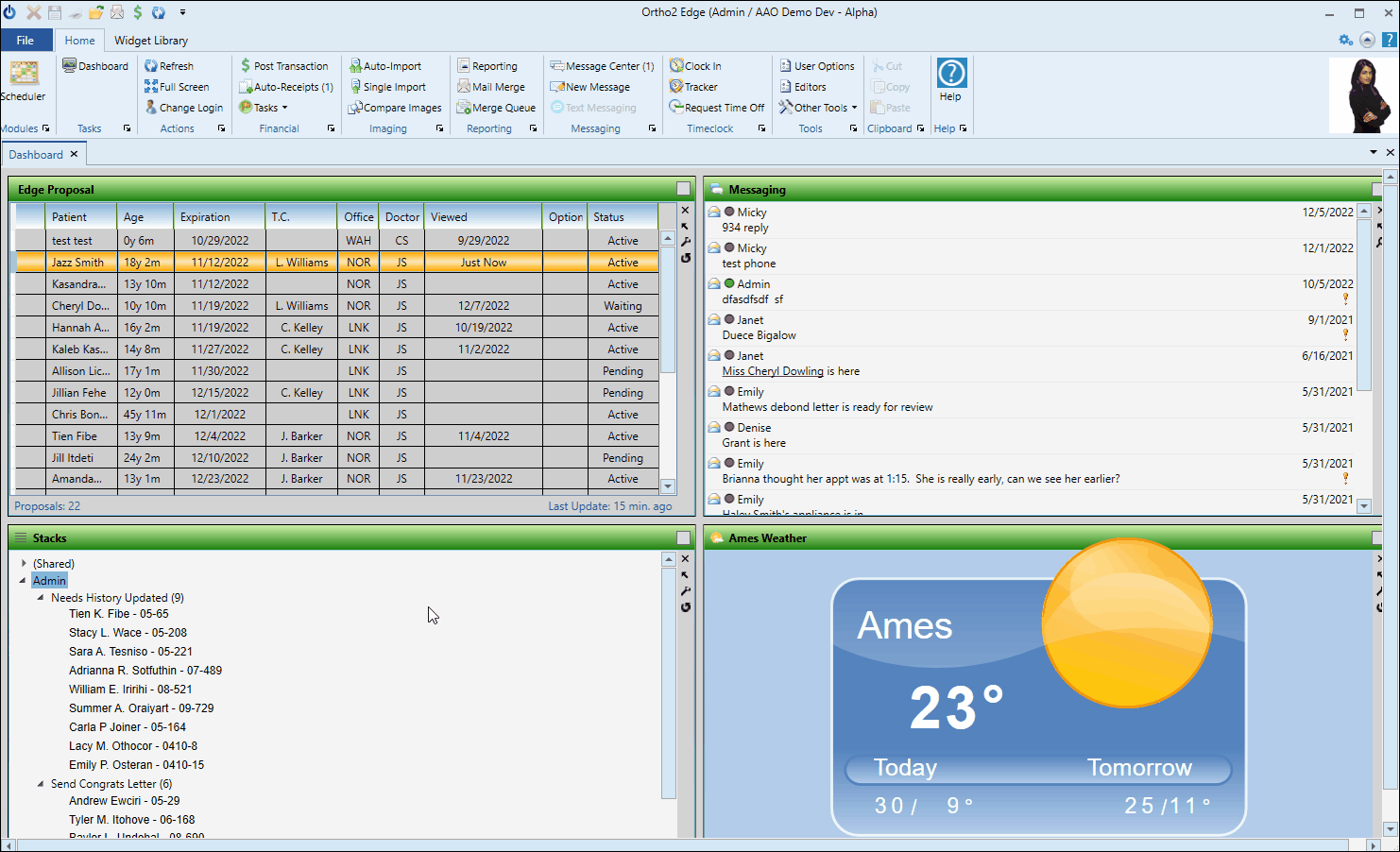The image size is (1400, 852).
Task: Open the Other Tools dropdown
Action: [x=818, y=108]
